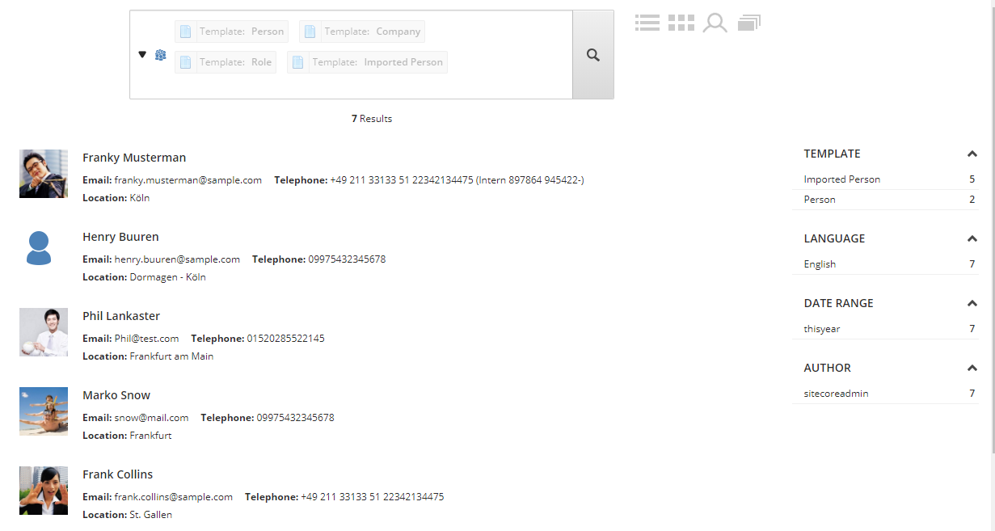Click document icon in Template Person tag

(x=186, y=32)
